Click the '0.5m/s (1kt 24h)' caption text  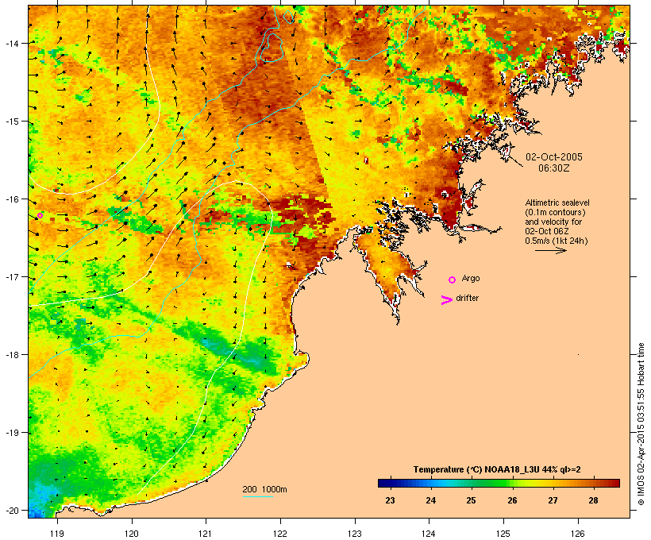click(x=557, y=241)
